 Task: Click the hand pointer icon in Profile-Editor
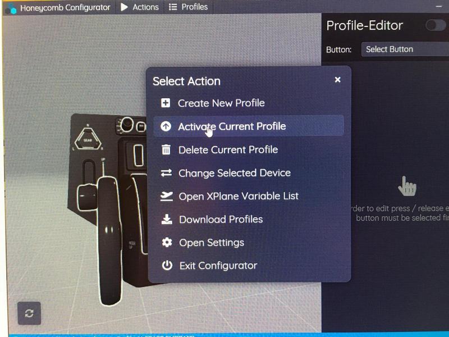click(407, 186)
